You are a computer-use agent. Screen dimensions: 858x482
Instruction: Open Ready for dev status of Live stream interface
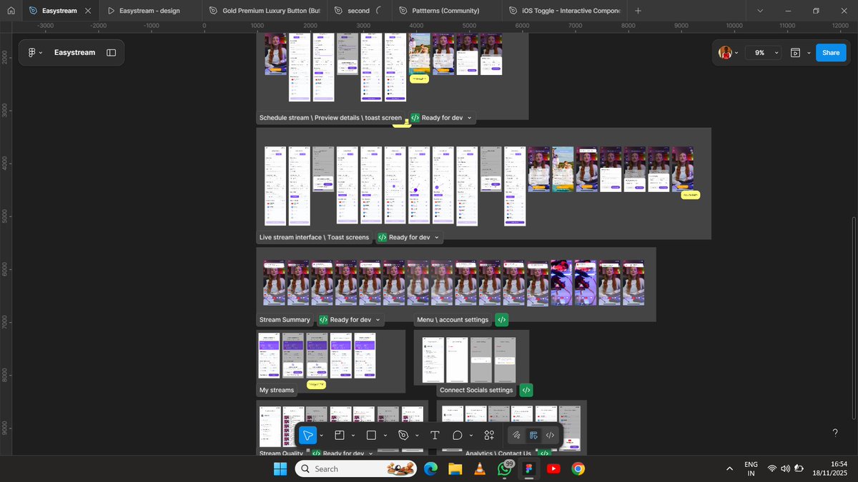(409, 237)
